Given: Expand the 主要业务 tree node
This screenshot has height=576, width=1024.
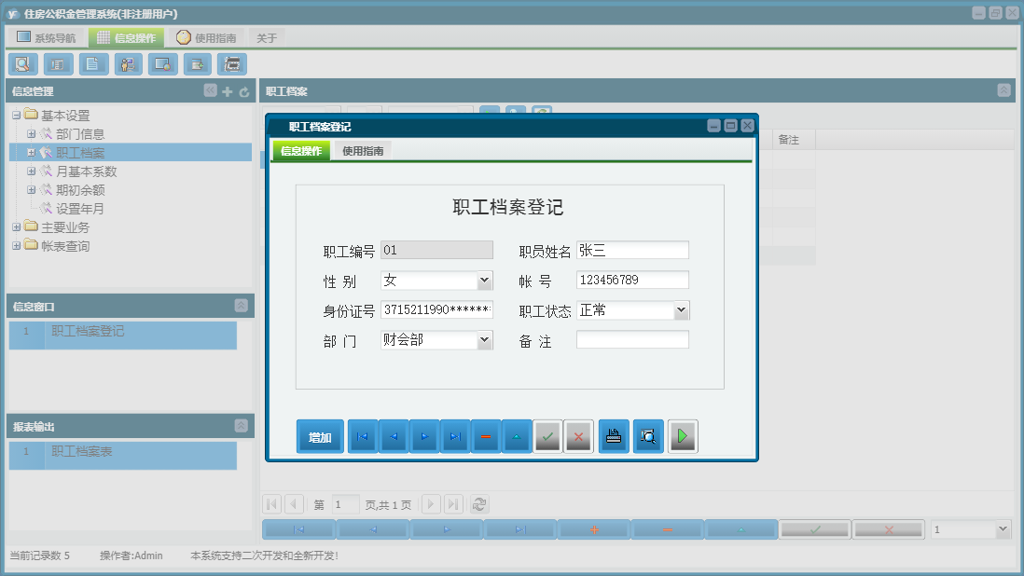Looking at the screenshot, I should (17, 226).
